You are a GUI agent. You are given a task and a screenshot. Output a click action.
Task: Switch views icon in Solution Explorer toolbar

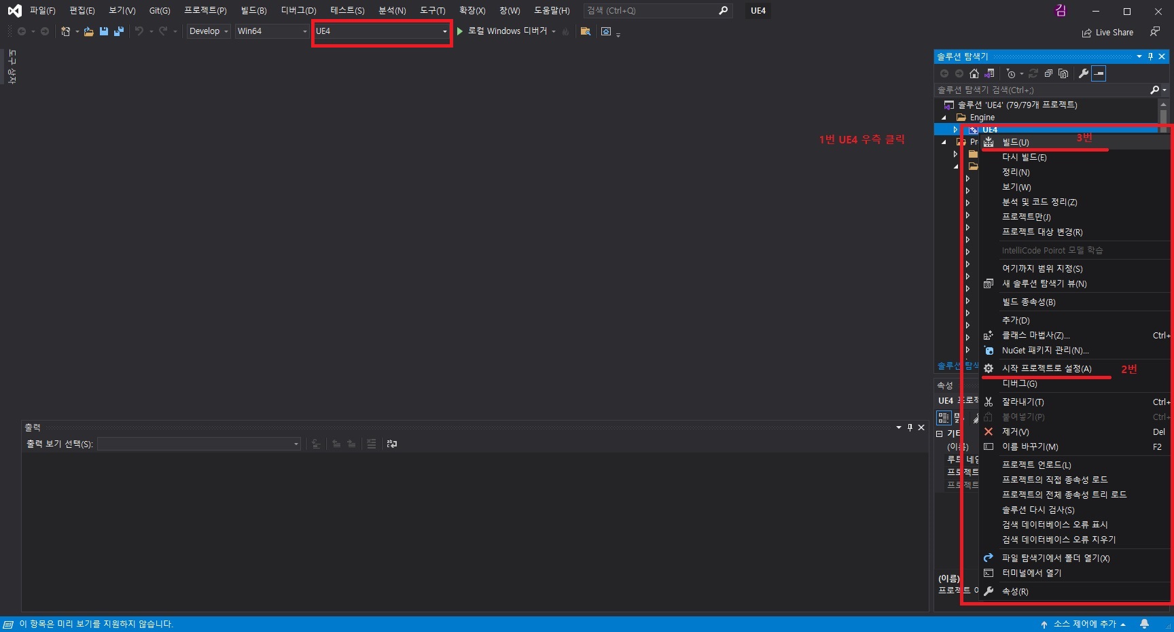989,73
